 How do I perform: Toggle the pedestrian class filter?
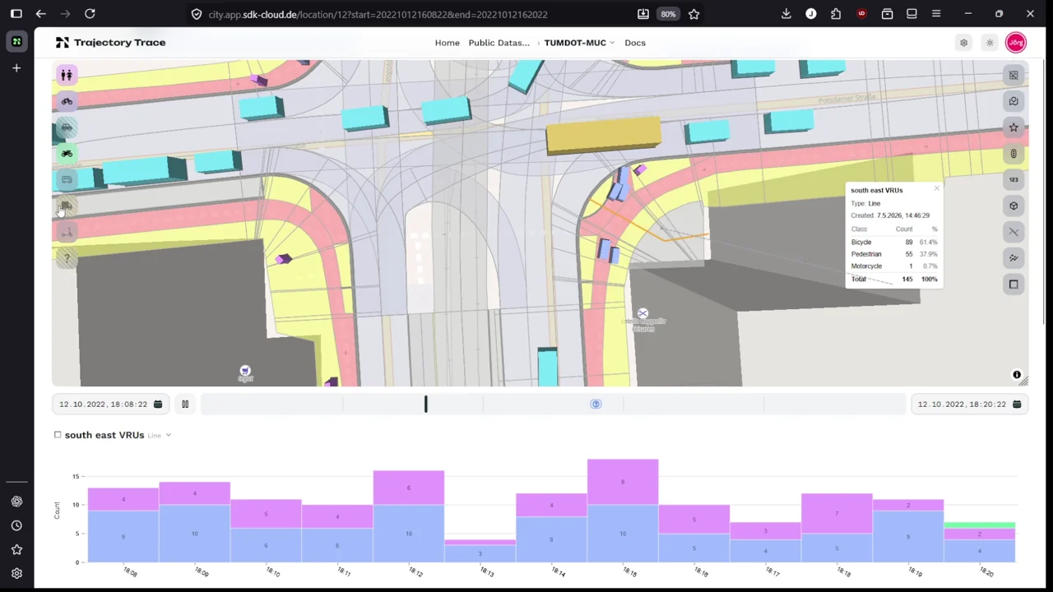[67, 75]
